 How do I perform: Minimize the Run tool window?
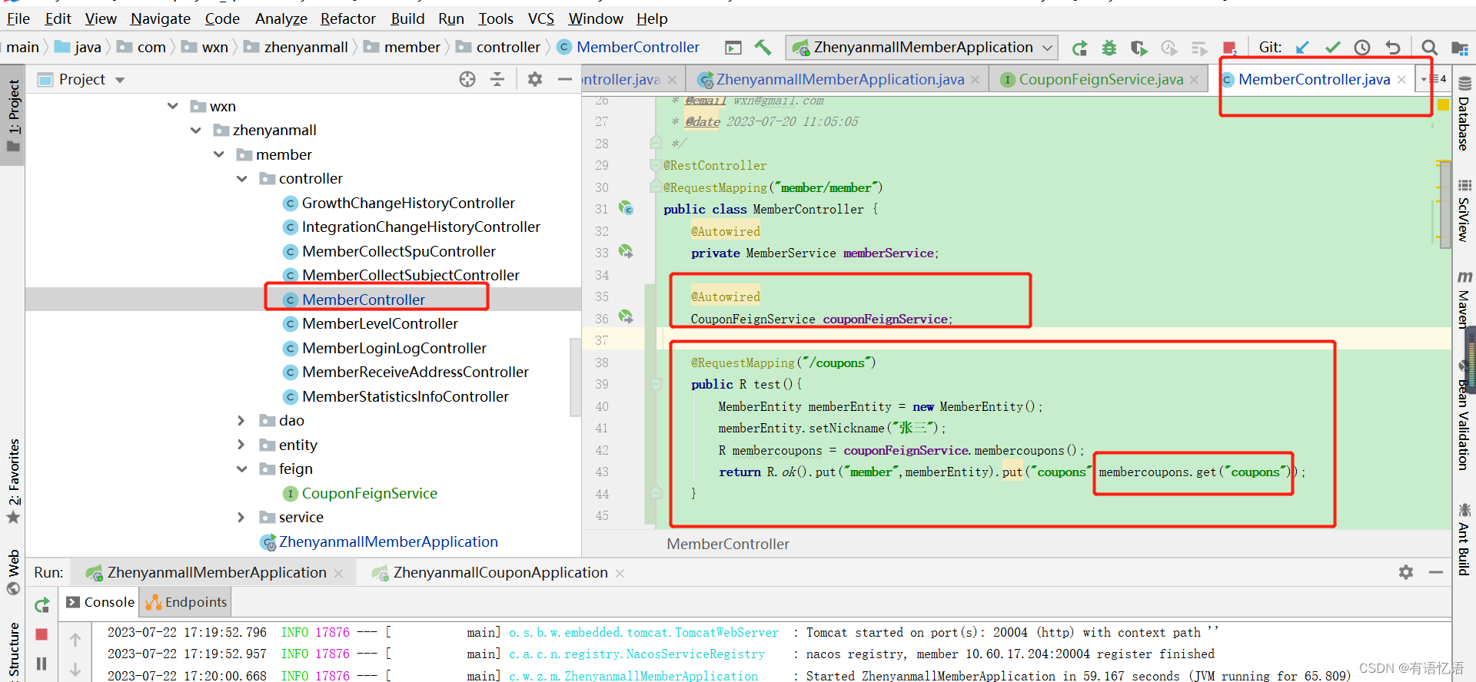[1436, 572]
